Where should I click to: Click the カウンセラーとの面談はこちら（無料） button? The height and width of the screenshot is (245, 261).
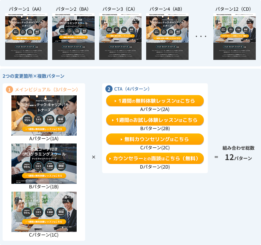click(x=155, y=158)
